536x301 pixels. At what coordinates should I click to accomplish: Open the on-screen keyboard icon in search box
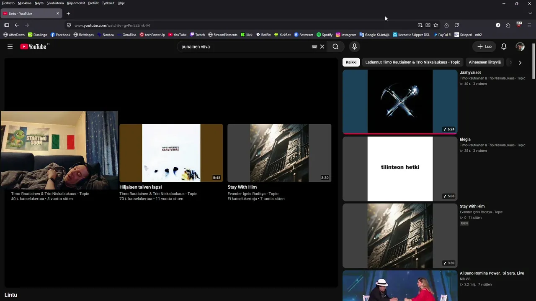[x=314, y=47]
